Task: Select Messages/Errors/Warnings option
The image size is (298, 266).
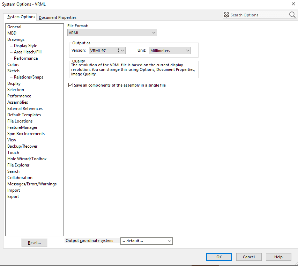Action: [x=32, y=184]
